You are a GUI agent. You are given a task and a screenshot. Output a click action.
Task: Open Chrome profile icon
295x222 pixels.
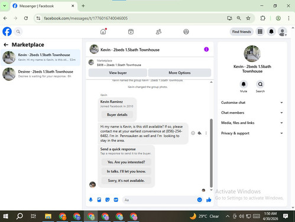278,18
